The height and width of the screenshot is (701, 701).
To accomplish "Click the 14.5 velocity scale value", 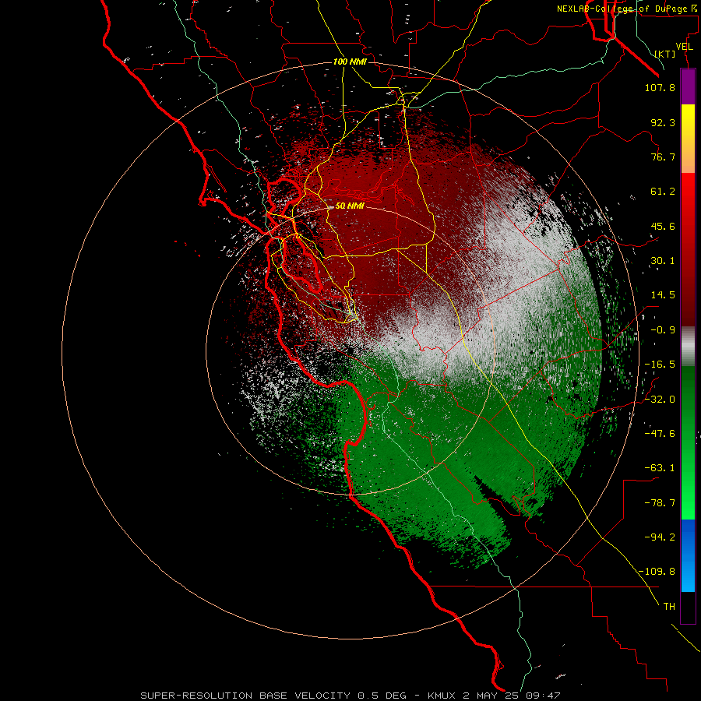I will (x=663, y=295).
